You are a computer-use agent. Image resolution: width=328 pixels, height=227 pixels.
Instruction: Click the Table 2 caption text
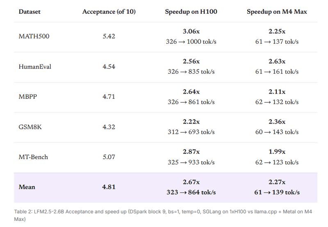click(163, 215)
